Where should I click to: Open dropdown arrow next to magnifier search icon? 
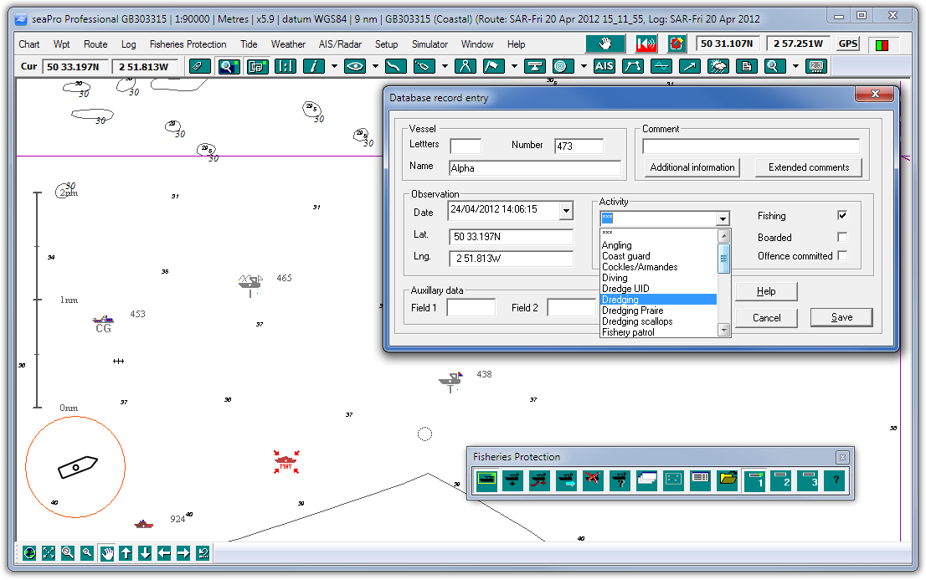coord(795,66)
